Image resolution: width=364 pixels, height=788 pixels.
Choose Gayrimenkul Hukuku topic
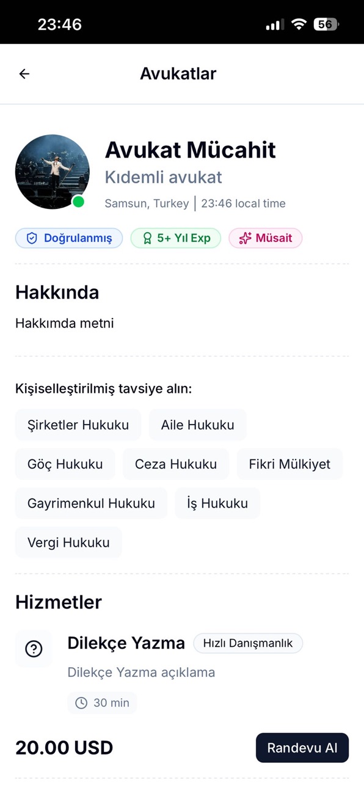click(x=91, y=503)
